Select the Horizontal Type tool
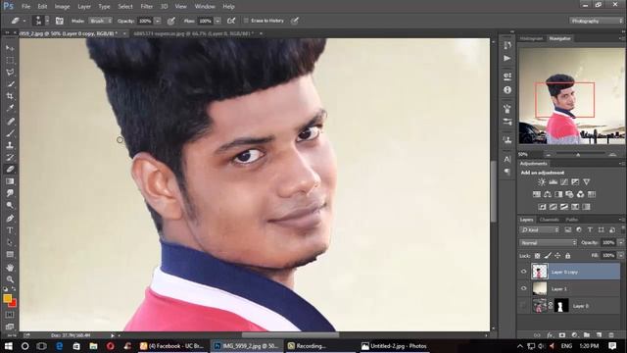 click(x=10, y=230)
